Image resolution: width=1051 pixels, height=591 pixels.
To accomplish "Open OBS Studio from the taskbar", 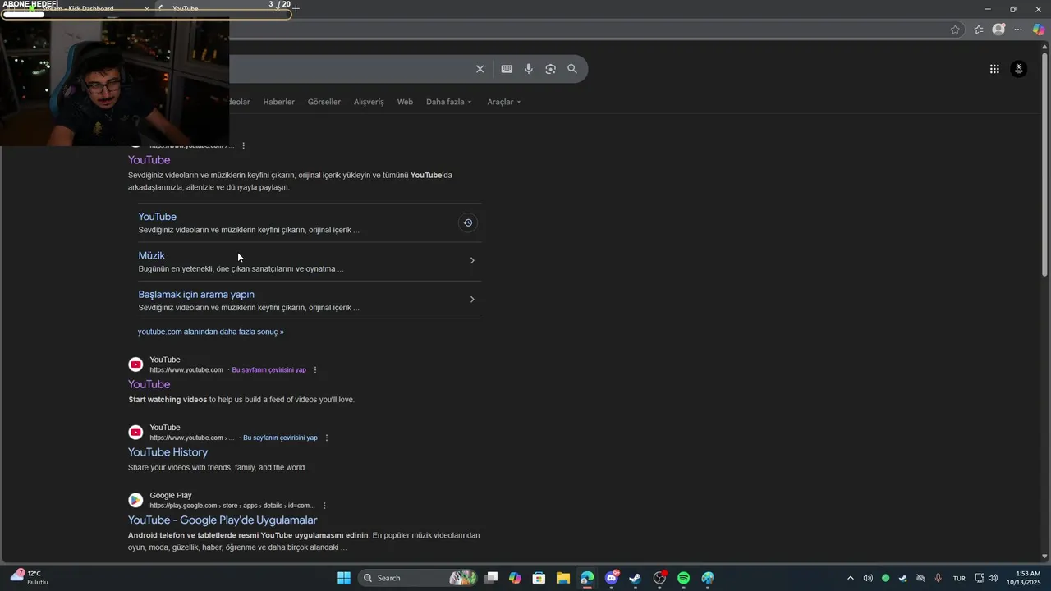I will [659, 578].
